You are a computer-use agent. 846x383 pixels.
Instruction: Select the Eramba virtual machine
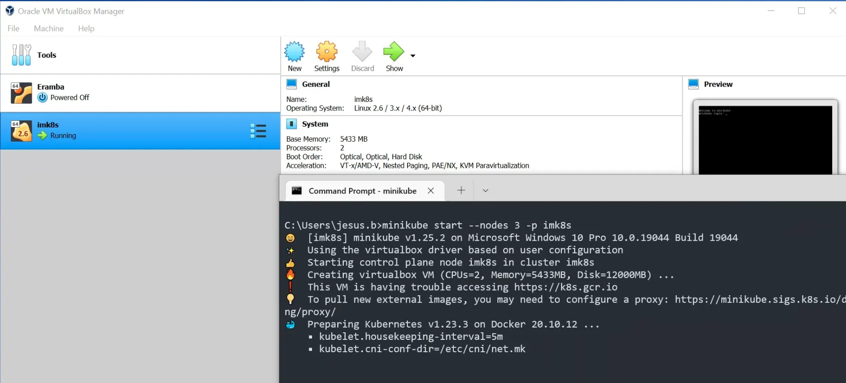[x=140, y=93]
